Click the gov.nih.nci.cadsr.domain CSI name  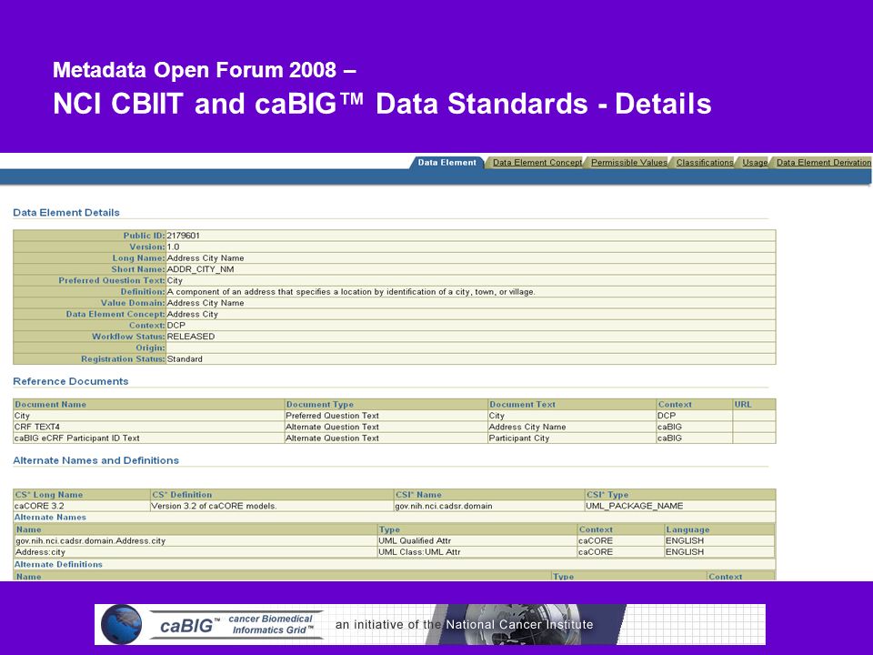coord(444,506)
